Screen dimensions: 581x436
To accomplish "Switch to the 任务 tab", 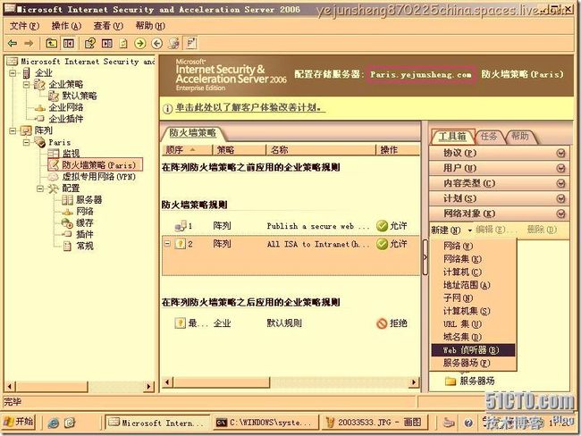I will (x=489, y=137).
